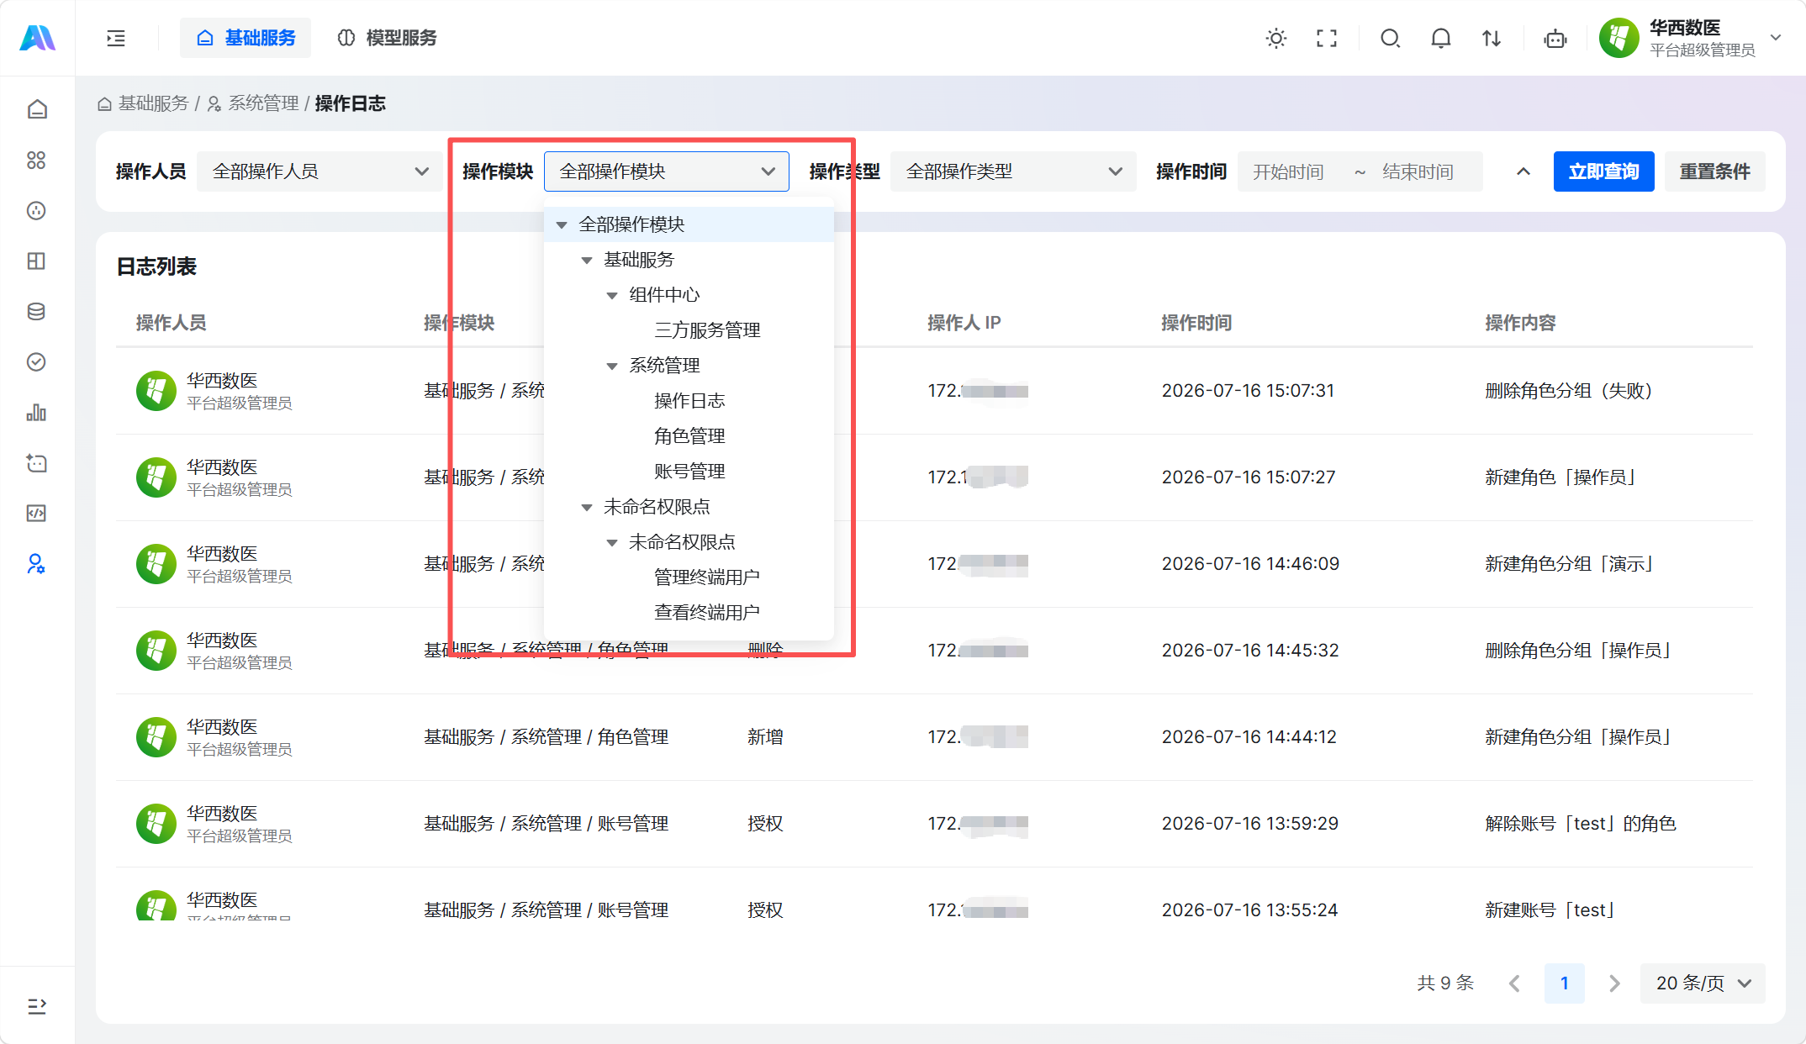The image size is (1806, 1044).
Task: Click log entry 删除角色分组（失败）
Action: [x=1569, y=391]
